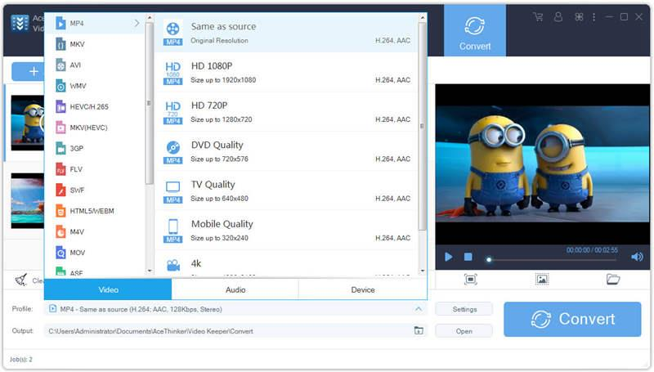Image resolution: width=654 pixels, height=372 pixels.
Task: Collapse the Profile dropdown arrow
Action: (419, 309)
